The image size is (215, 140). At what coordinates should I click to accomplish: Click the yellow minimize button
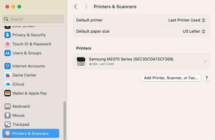[13, 7]
